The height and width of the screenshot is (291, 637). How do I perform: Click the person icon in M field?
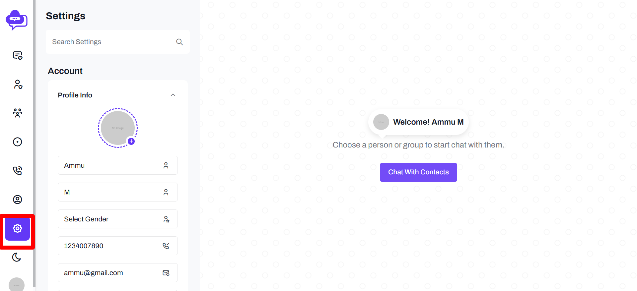(166, 192)
